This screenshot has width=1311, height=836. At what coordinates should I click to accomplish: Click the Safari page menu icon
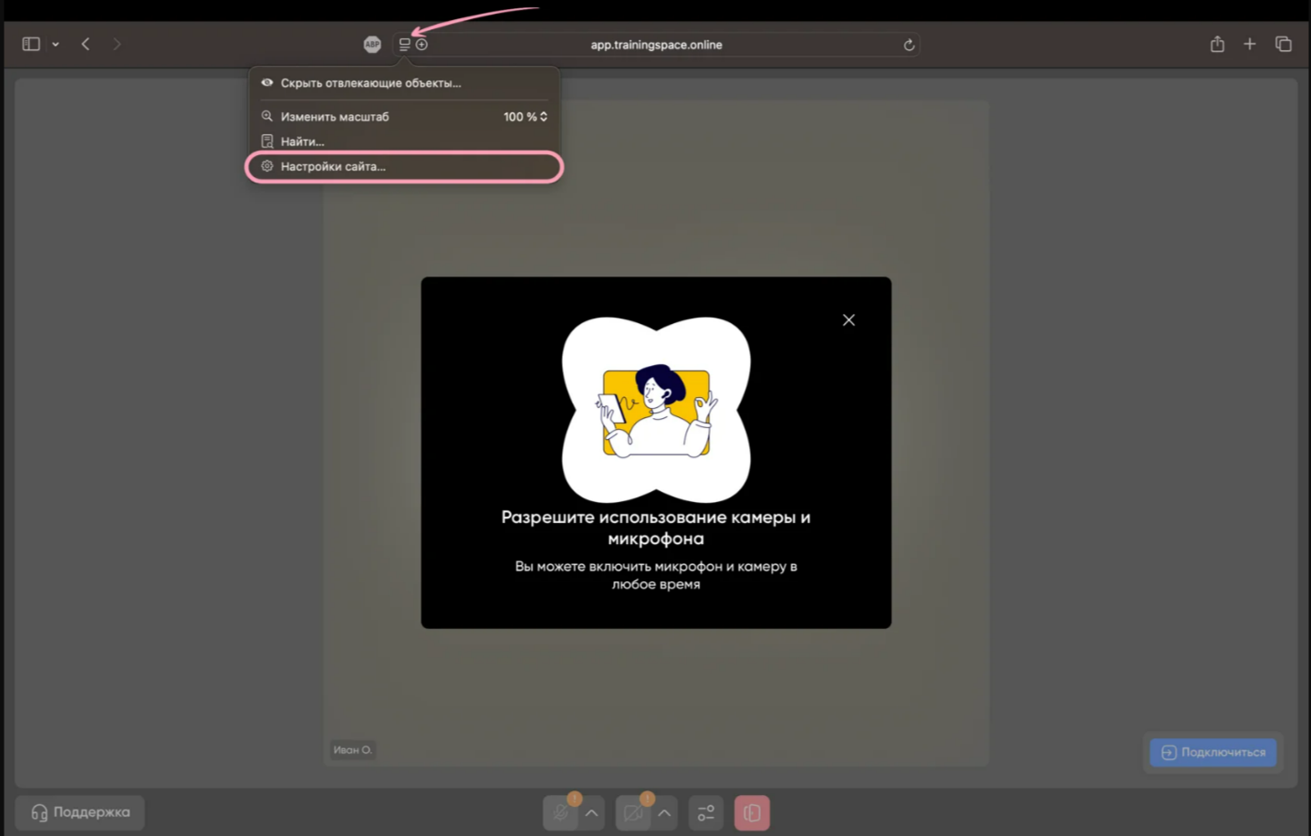coord(406,45)
